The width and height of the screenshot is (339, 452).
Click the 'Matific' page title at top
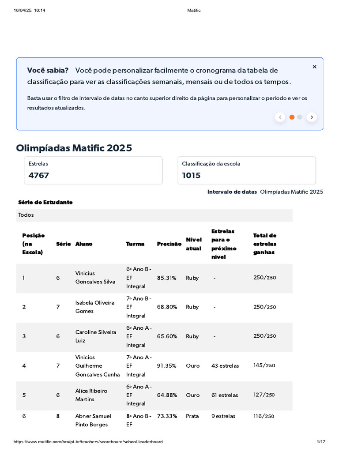[x=194, y=11]
